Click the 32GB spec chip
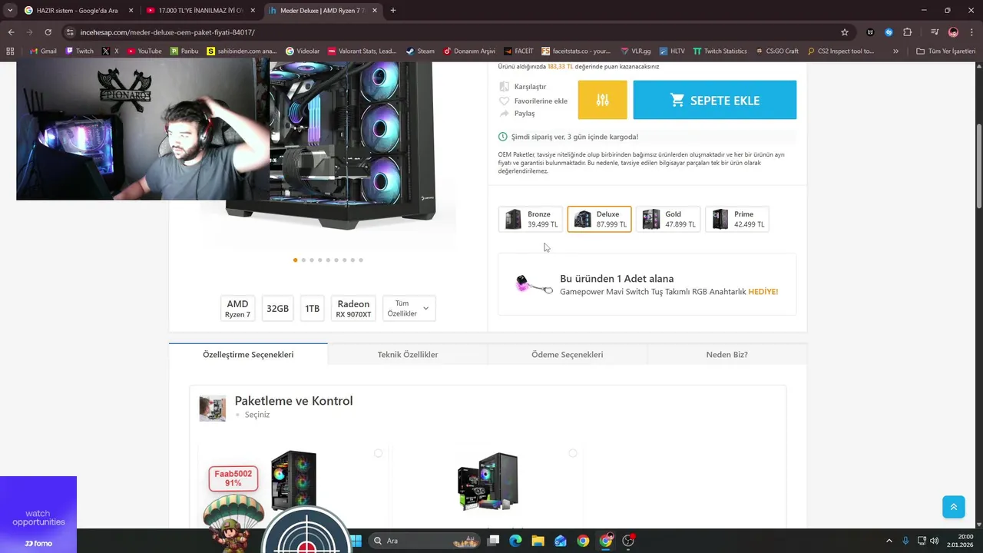Viewport: 983px width, 553px height. click(277, 308)
